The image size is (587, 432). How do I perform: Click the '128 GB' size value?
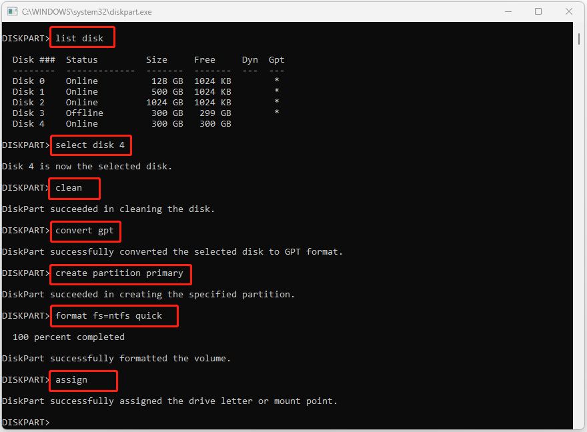[x=167, y=81]
